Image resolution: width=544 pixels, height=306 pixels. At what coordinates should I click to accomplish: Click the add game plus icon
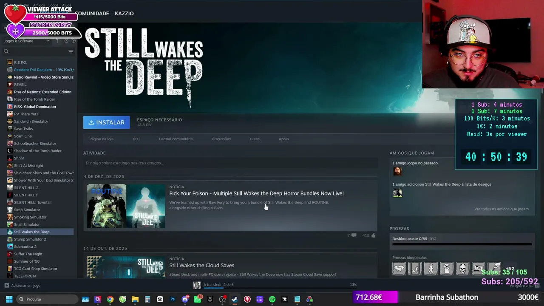pyautogui.click(x=6, y=286)
